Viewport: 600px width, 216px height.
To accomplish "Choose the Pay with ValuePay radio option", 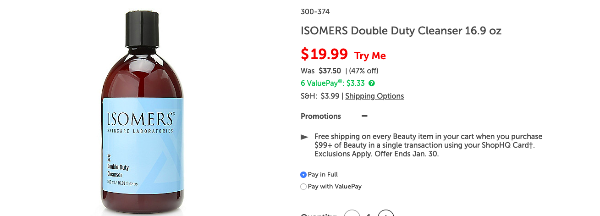I will click(303, 187).
